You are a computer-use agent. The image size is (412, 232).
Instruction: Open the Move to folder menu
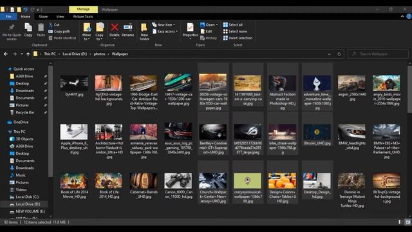coord(86,32)
